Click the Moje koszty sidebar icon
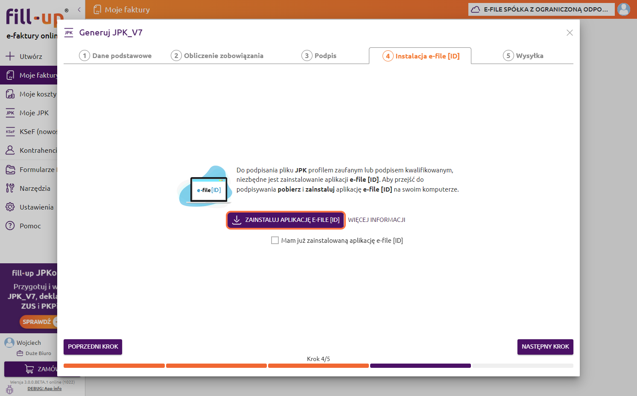The width and height of the screenshot is (637, 396). point(10,94)
